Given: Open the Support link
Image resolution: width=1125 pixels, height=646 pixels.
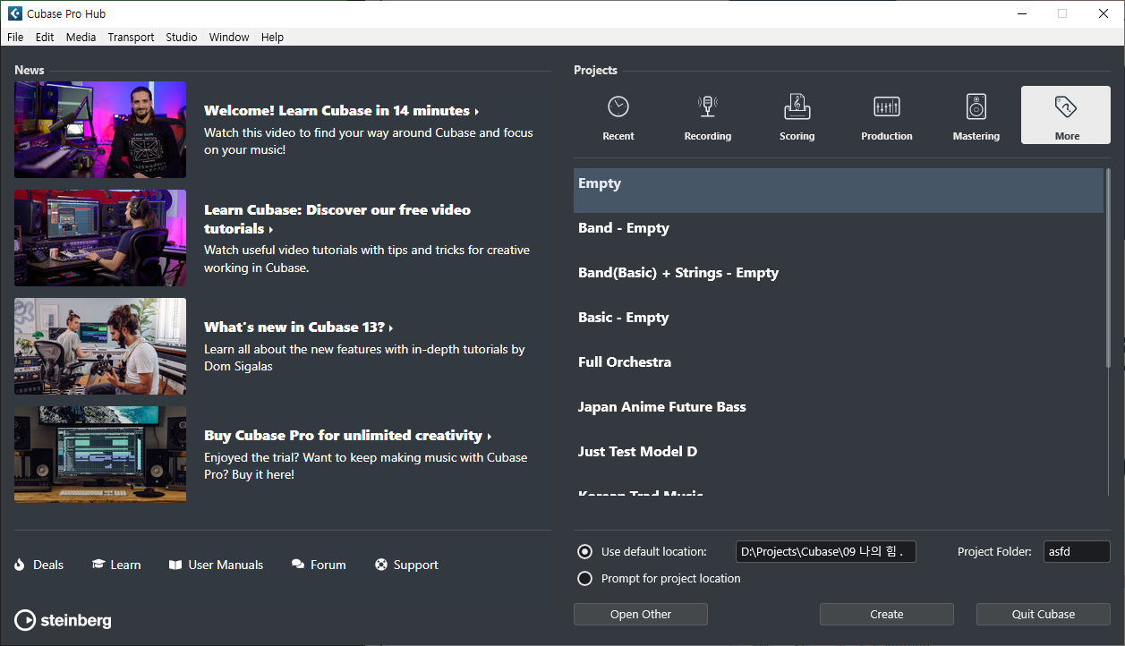Looking at the screenshot, I should tap(415, 565).
